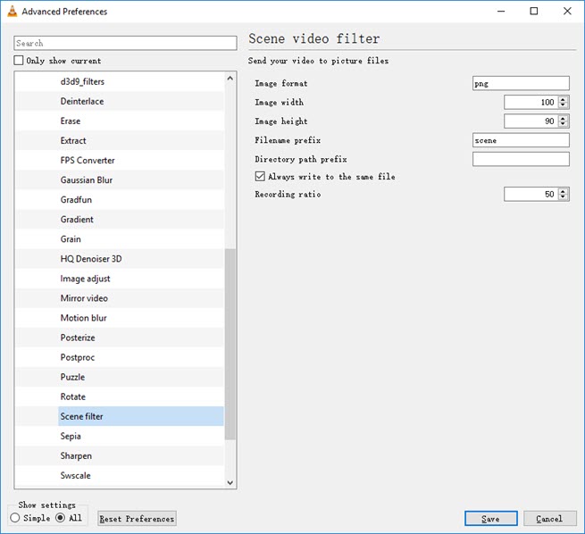The image size is (585, 534).
Task: Decrease Image height with down arrow
Action: click(x=564, y=124)
